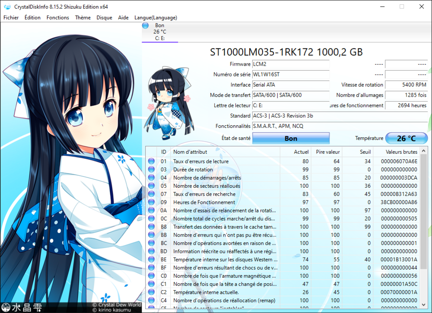Click the status orb for attribute BE row
Image resolution: width=432 pixels, height=313 pixels.
[151, 259]
